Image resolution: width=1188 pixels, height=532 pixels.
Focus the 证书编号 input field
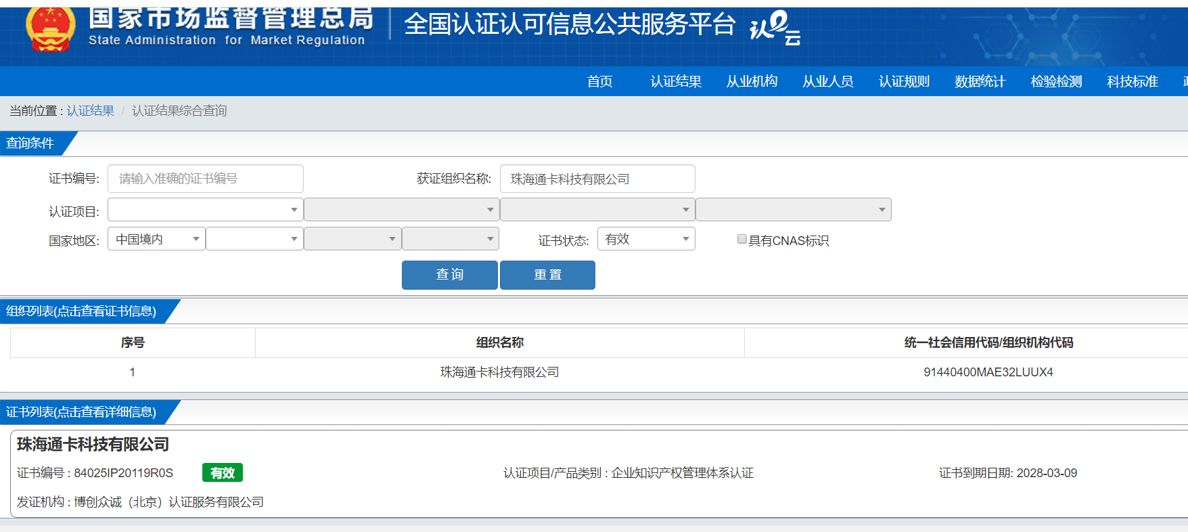(x=206, y=179)
